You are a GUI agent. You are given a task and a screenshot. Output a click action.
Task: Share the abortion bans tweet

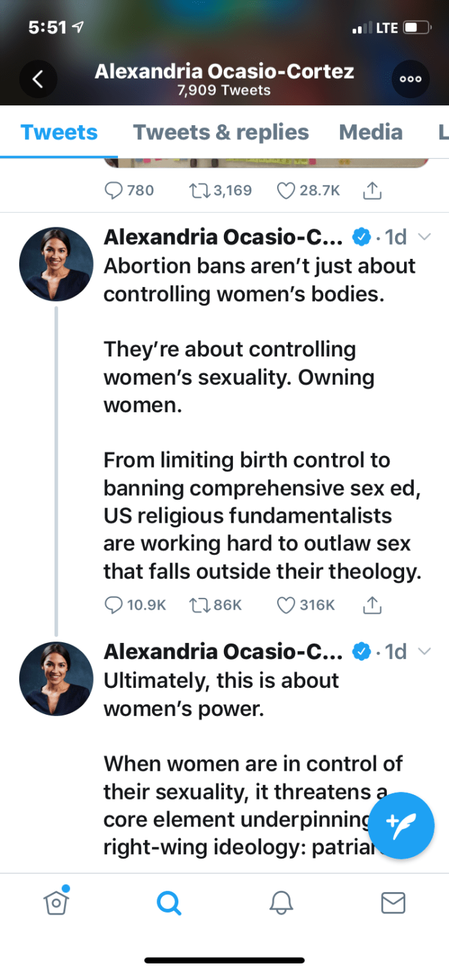[373, 605]
